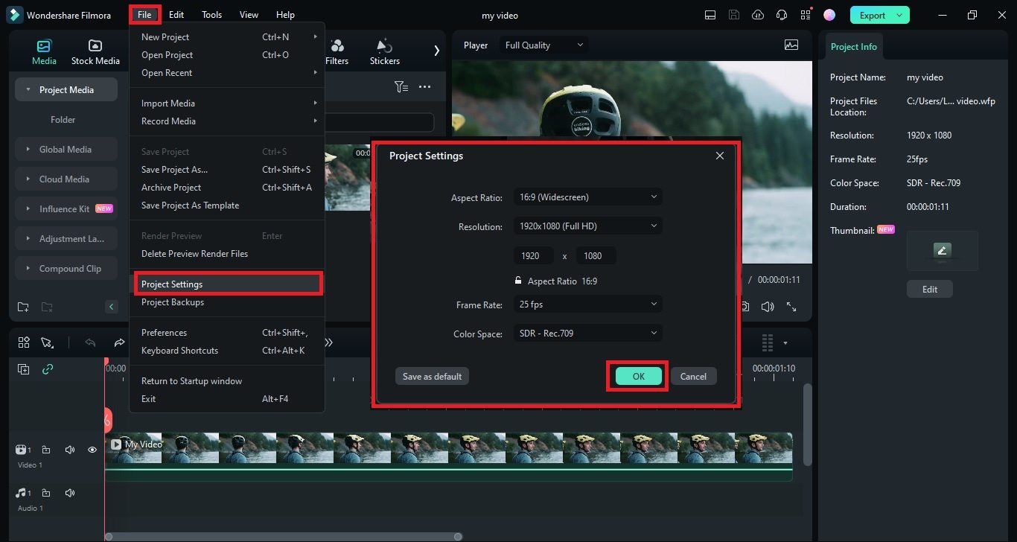Open the View menu
1017x542 pixels.
(249, 15)
